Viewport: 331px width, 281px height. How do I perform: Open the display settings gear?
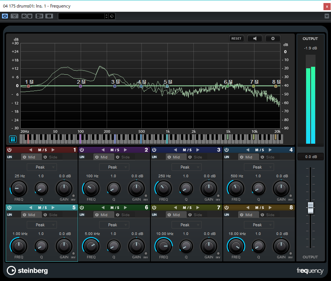(x=273, y=38)
